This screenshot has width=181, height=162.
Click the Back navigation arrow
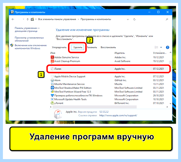click(13, 19)
